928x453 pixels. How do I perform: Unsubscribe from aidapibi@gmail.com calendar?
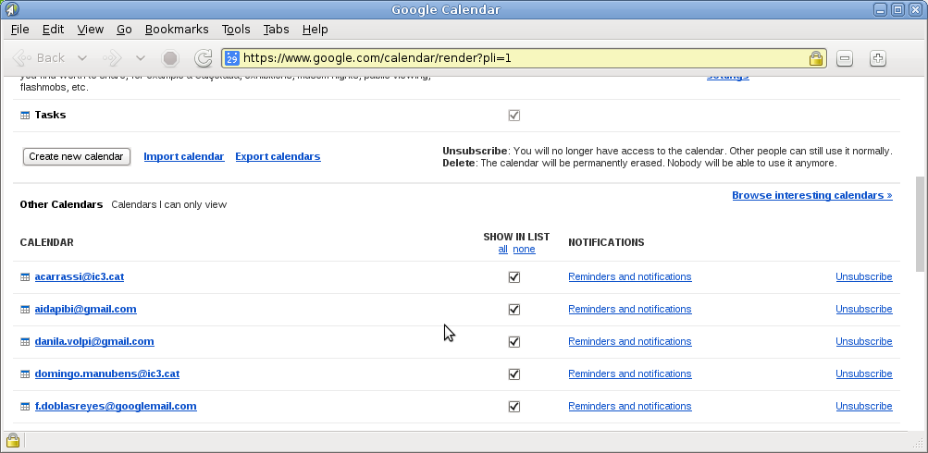click(864, 310)
